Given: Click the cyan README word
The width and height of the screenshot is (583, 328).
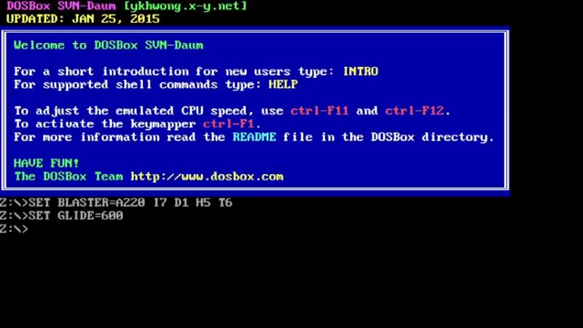Looking at the screenshot, I should click(x=254, y=137).
